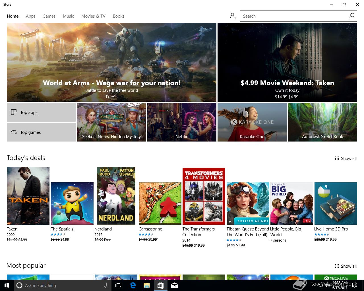
Task: Click the Top apps grid icon
Action: coord(14,112)
